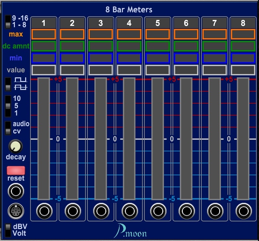The image size is (259, 241).
Task: Click the P.moon logo
Action: (x=129, y=230)
